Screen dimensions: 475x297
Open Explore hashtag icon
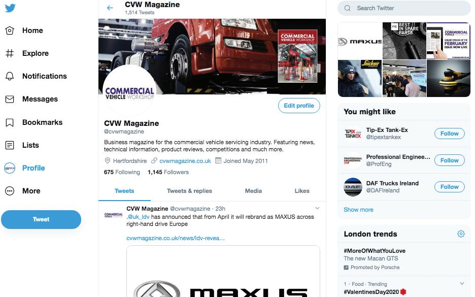[10, 53]
